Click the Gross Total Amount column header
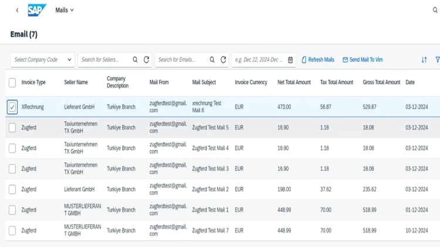 [381, 83]
